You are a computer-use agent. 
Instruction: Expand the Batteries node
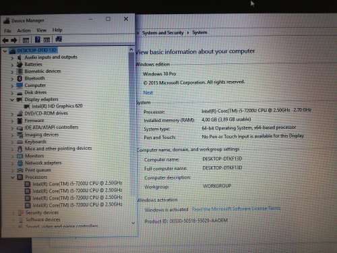coord(12,65)
